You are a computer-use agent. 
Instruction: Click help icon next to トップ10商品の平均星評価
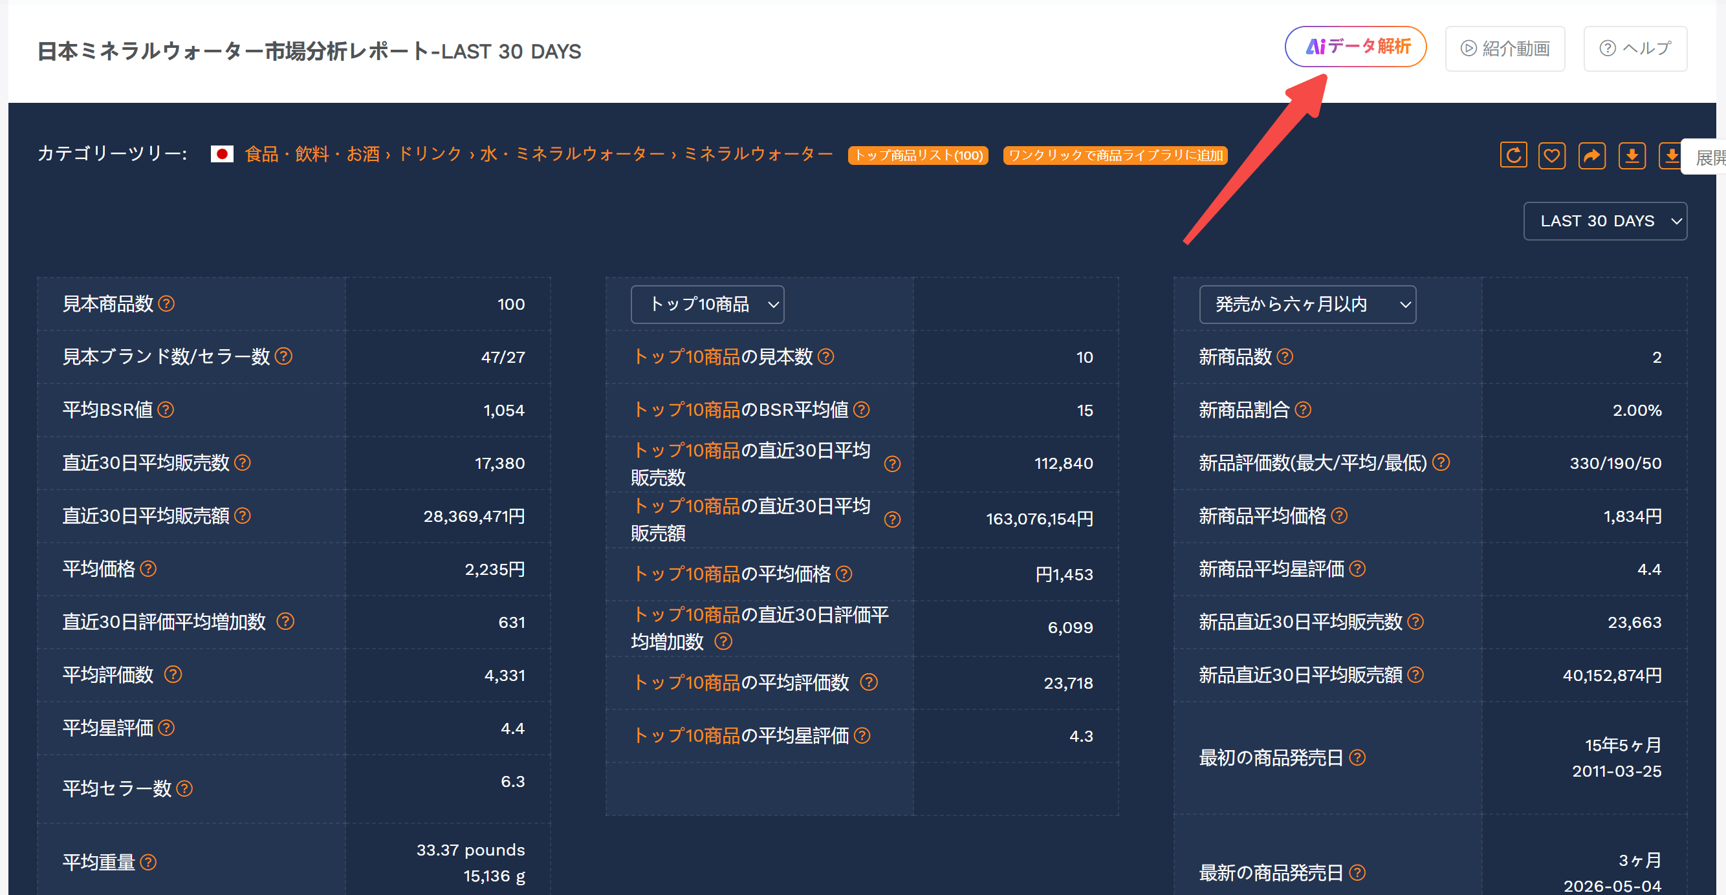point(862,735)
